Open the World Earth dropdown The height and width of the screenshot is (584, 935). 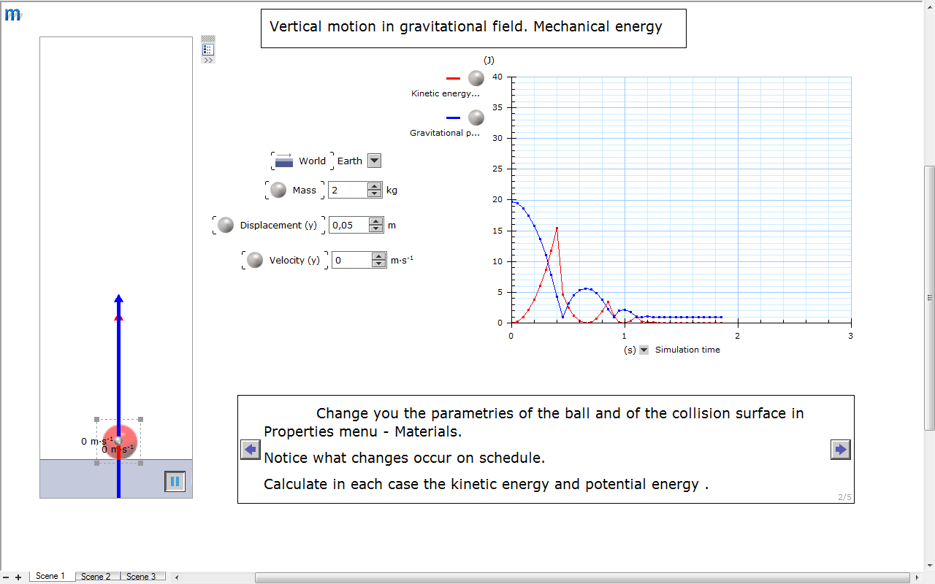374,161
